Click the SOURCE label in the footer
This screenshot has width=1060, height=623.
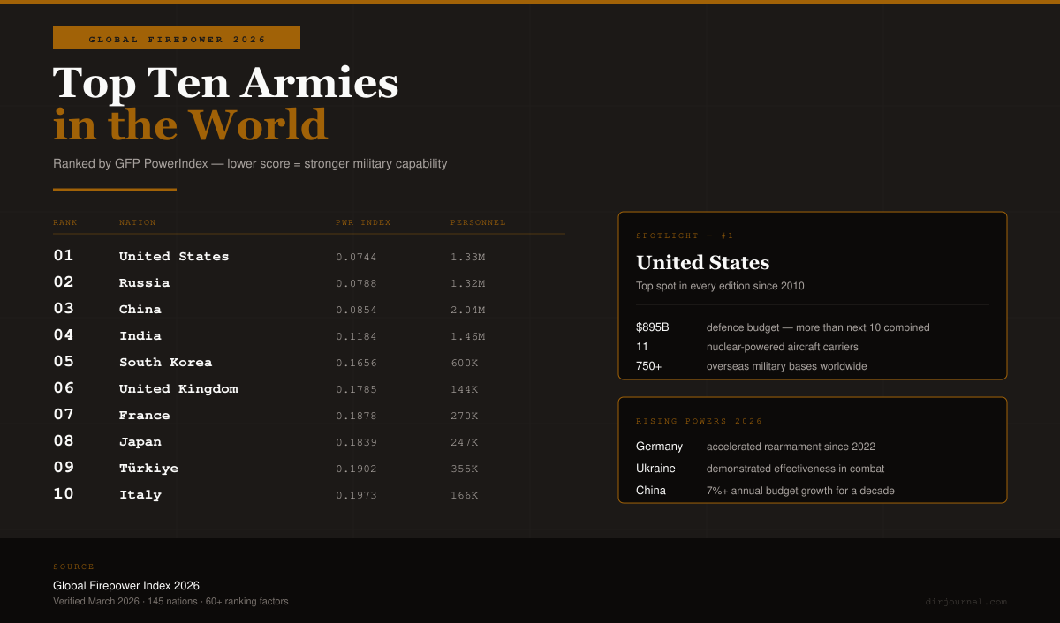(73, 567)
